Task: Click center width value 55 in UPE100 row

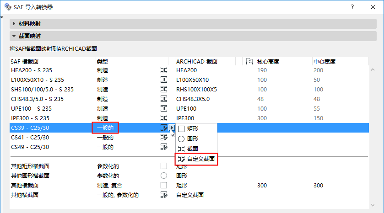Action: point(317,108)
